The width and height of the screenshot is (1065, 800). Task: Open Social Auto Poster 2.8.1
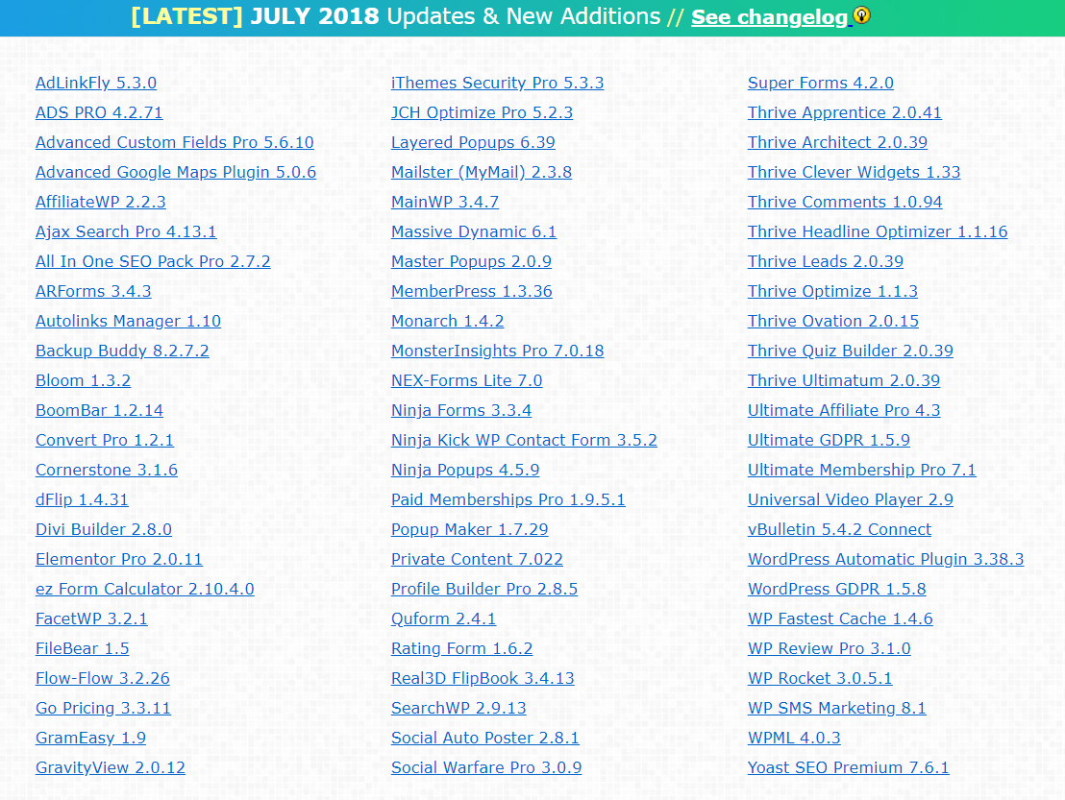click(x=485, y=739)
